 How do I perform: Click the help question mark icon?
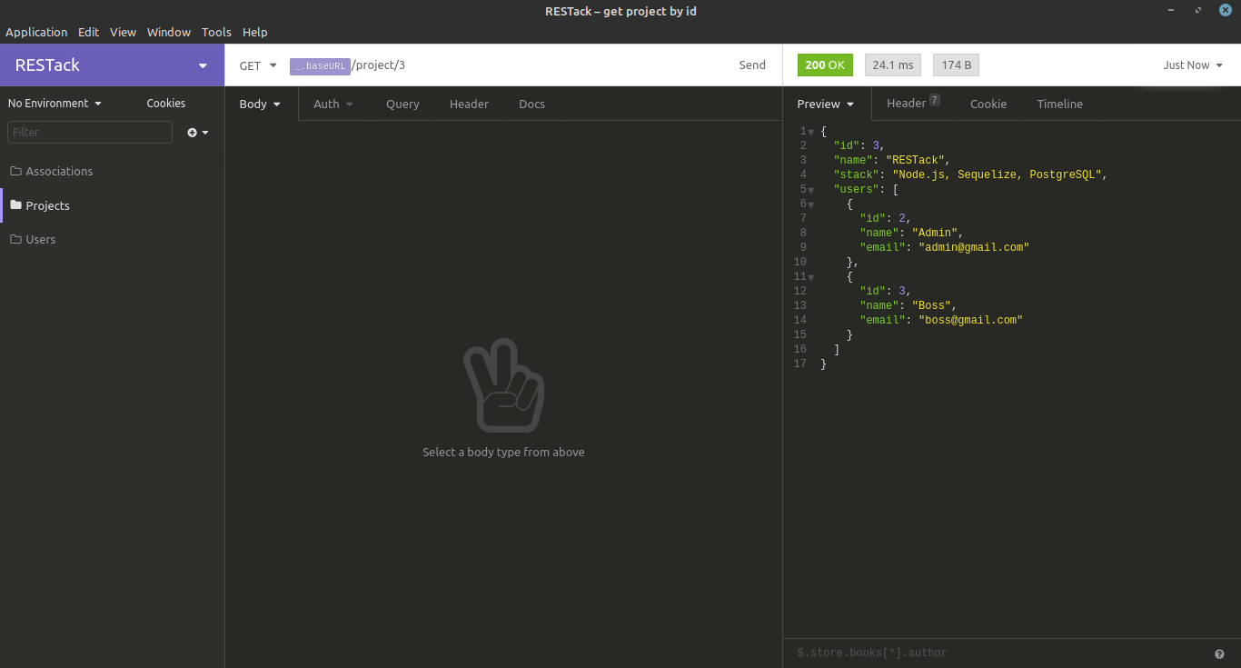tap(1219, 653)
